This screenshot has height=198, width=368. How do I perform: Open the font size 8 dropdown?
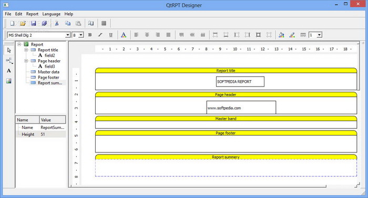[81, 35]
